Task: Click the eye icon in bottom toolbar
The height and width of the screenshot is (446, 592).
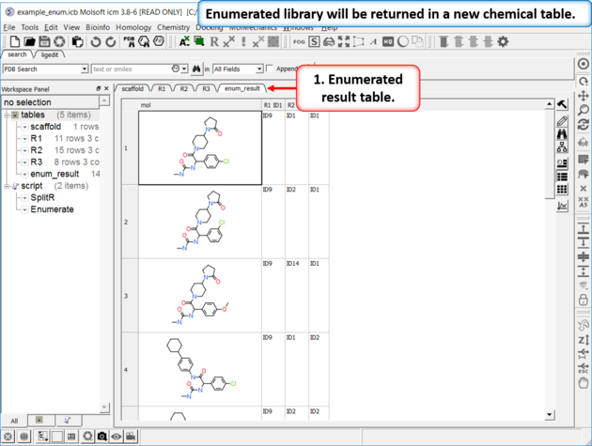Action: (x=117, y=437)
